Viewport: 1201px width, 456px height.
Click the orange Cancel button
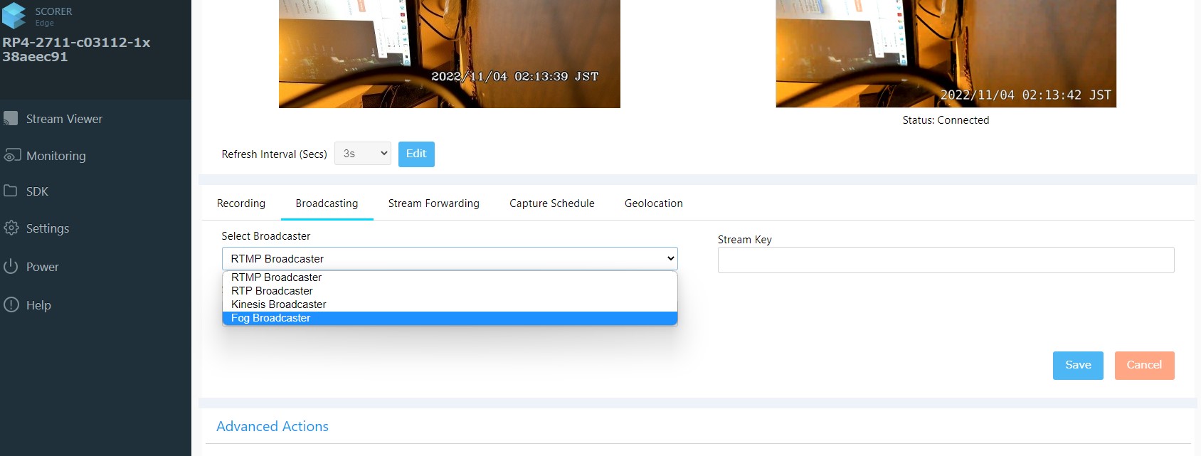tap(1143, 365)
